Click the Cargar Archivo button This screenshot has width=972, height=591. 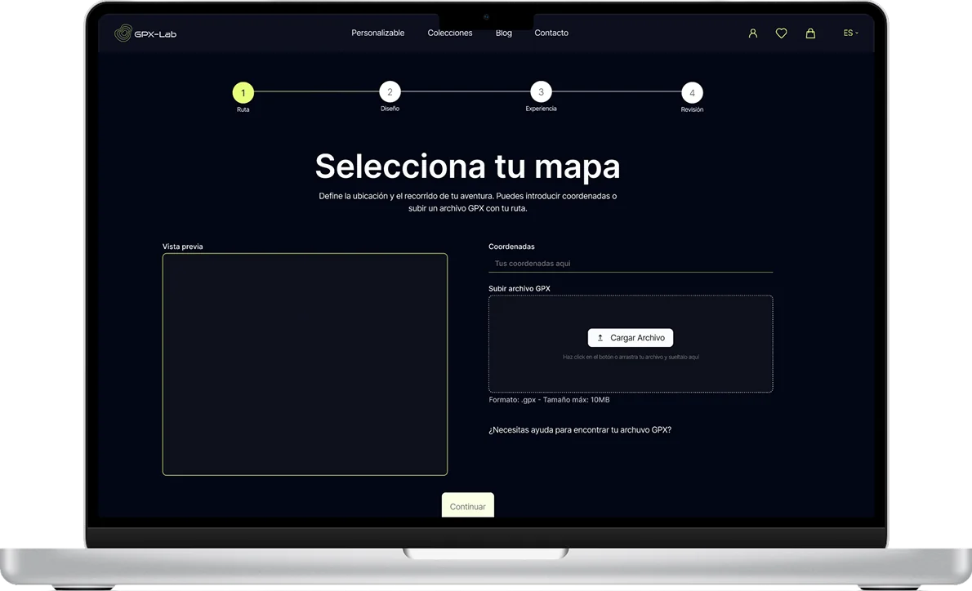click(x=631, y=338)
